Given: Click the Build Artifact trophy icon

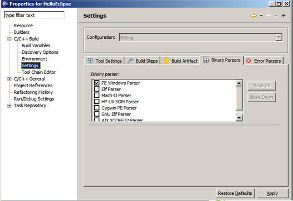Looking at the screenshot, I should point(166,60).
